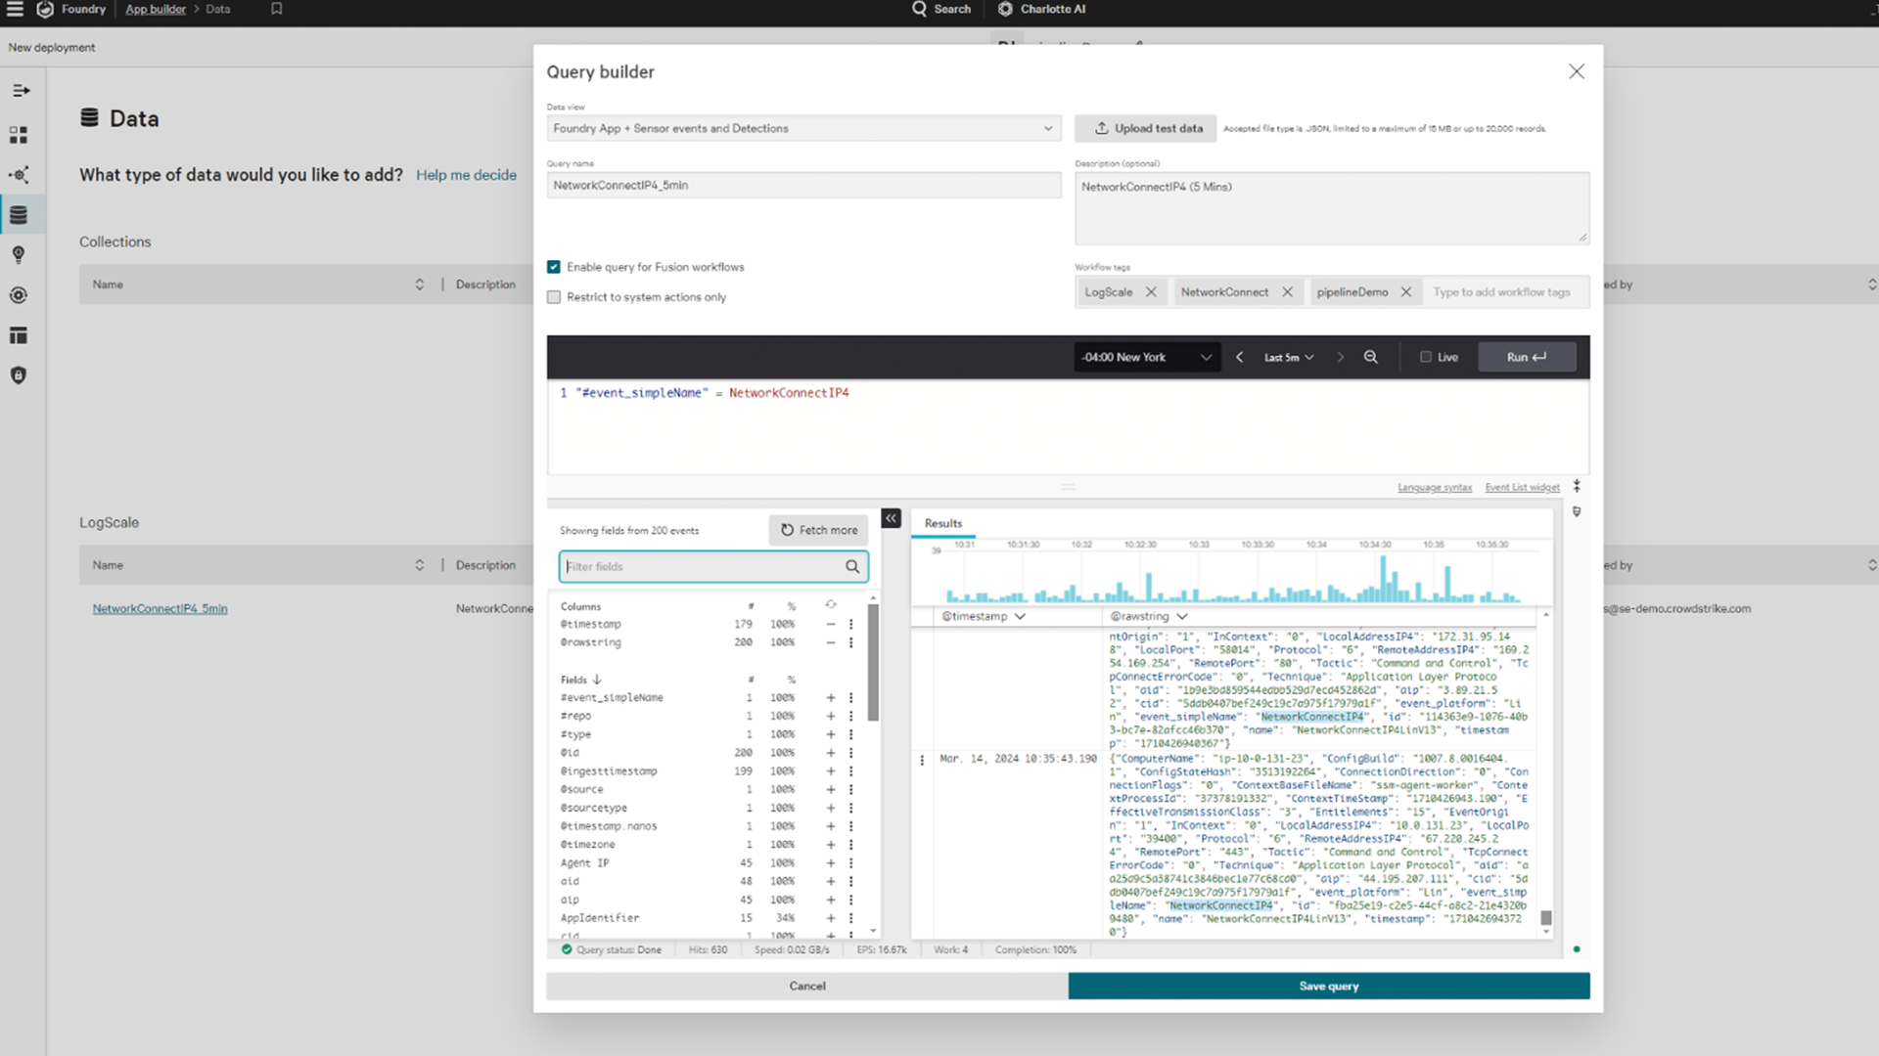Check Restrict to system actions only
This screenshot has width=1879, height=1056.
pos(554,297)
